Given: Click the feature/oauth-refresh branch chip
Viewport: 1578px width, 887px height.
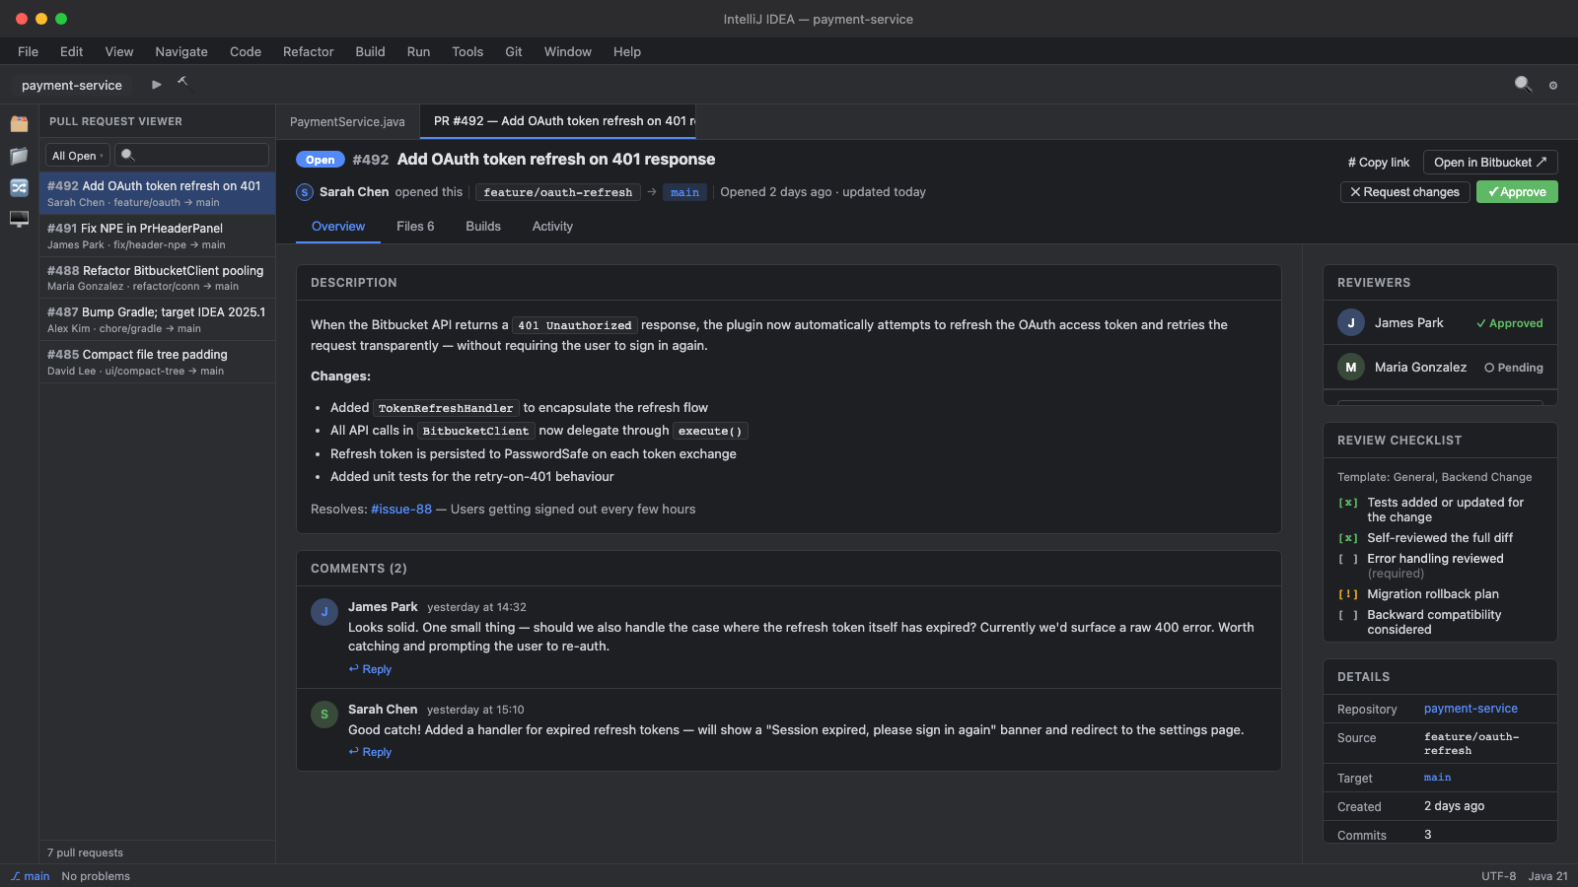Looking at the screenshot, I should 558,192.
